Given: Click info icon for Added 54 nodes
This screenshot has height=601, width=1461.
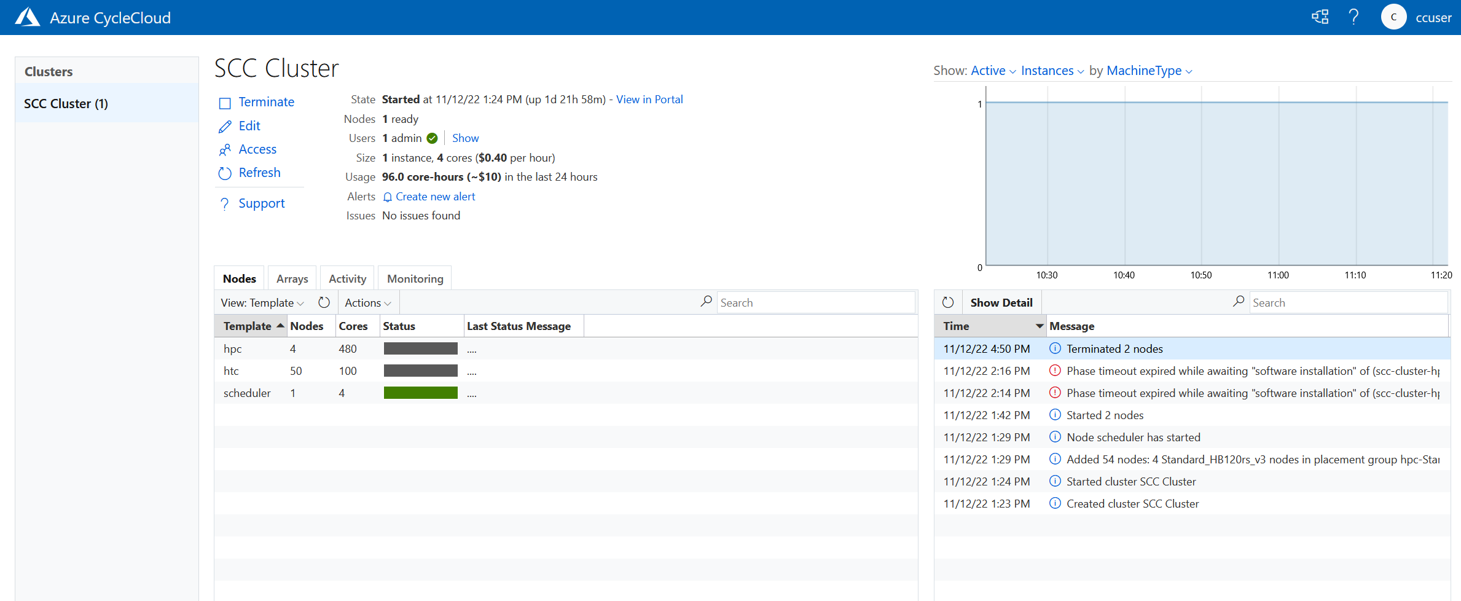Looking at the screenshot, I should (1055, 459).
